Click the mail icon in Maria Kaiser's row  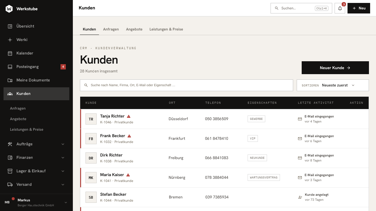300,178
